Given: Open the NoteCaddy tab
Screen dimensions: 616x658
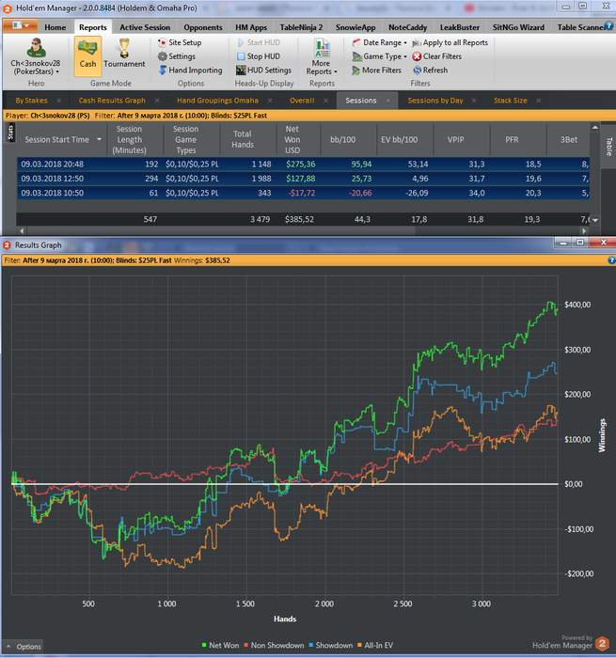Looking at the screenshot, I should pos(407,27).
